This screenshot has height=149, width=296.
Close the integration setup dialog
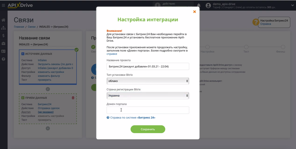(x=194, y=12)
